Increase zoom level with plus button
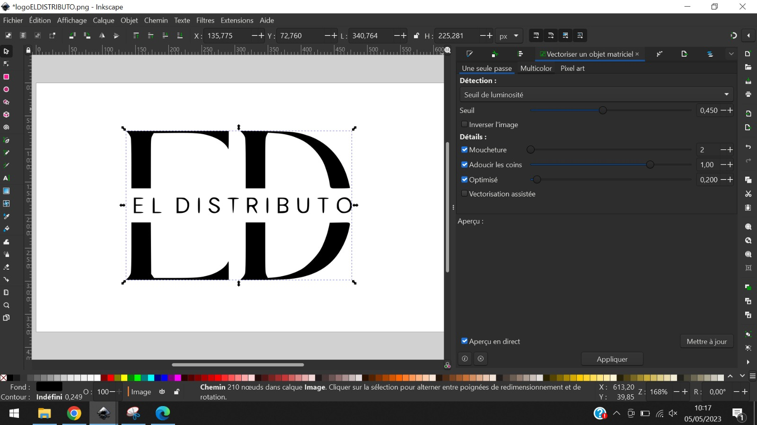Viewport: 757px width, 425px height. click(x=685, y=391)
